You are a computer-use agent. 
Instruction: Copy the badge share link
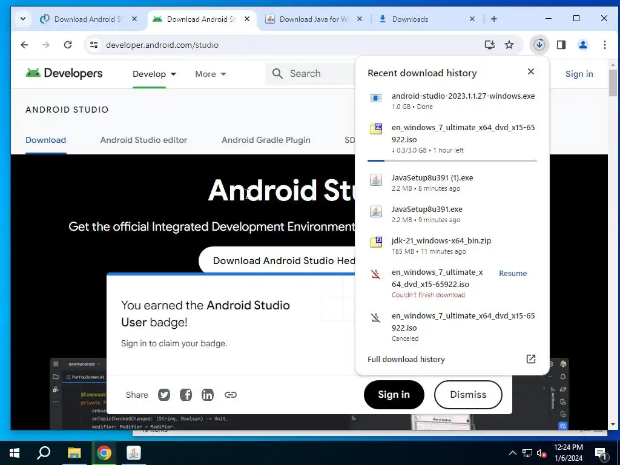231,395
